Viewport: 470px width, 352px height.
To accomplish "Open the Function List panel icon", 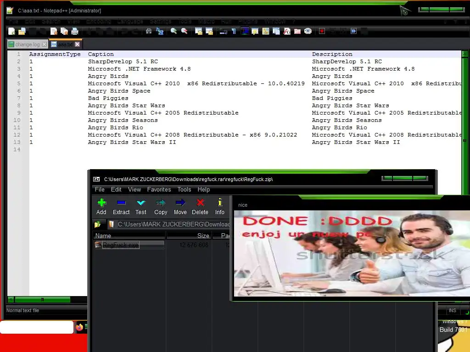I will 287,31.
